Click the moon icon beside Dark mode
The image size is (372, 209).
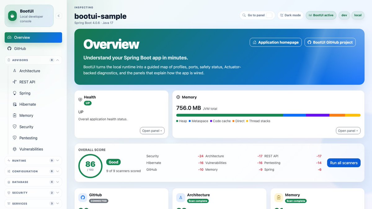[x=282, y=15]
